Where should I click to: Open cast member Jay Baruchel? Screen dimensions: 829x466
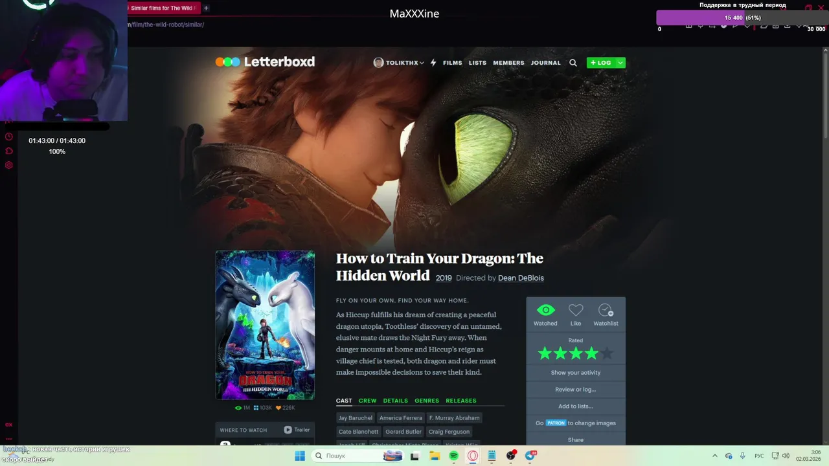[x=356, y=418]
